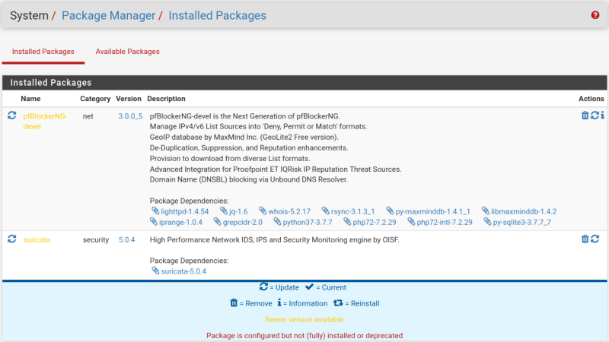Click the '= Current' legend entry
609x342 pixels.
(x=326, y=287)
